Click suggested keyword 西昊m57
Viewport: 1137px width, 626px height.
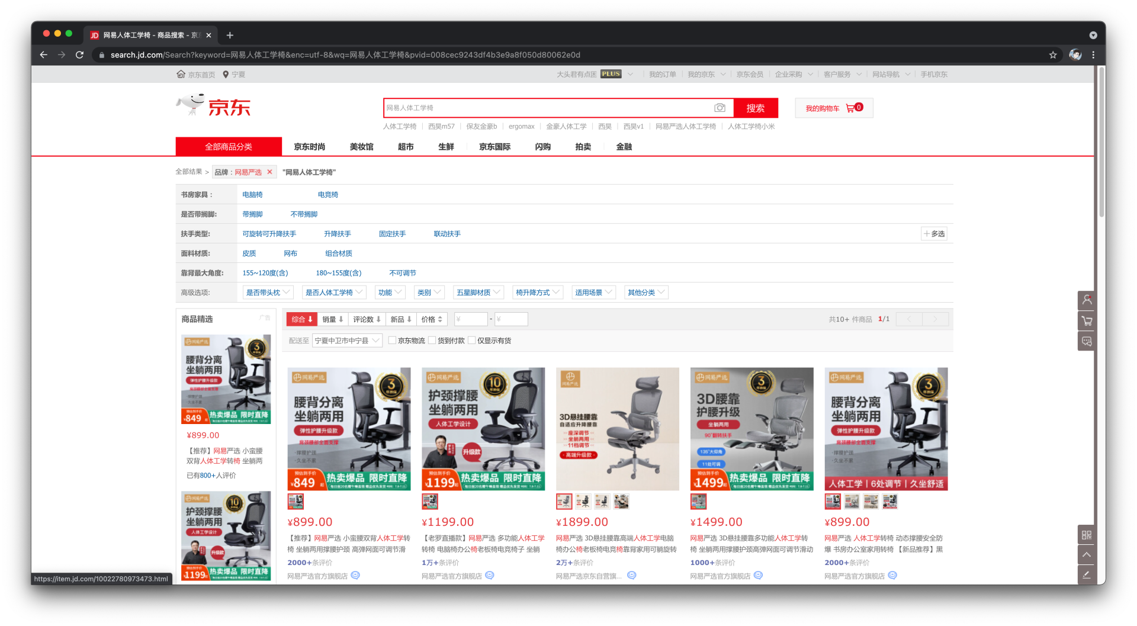point(442,126)
